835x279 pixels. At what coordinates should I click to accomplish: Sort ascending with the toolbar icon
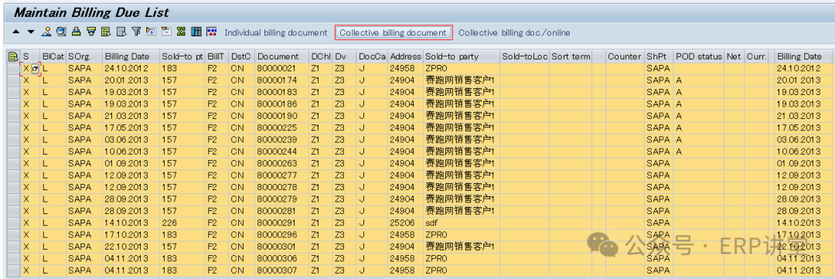click(x=76, y=32)
